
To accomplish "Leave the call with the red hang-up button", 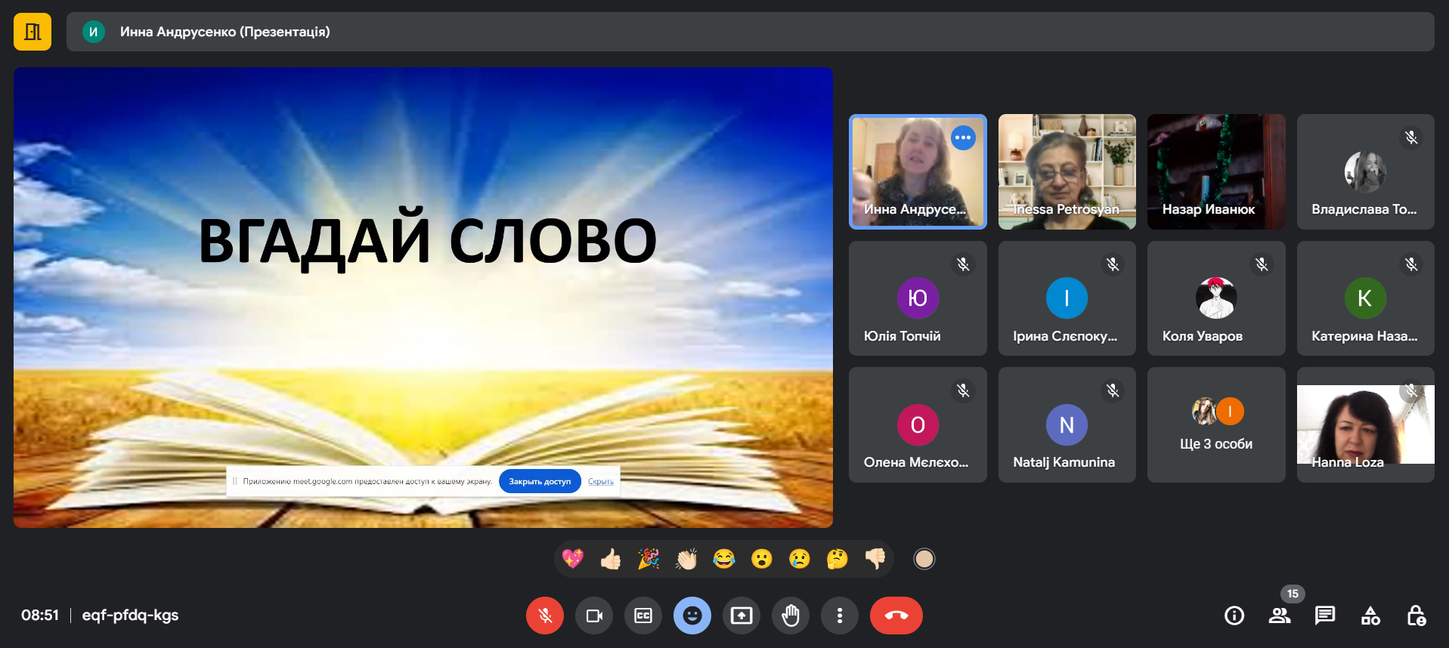I will pyautogui.click(x=896, y=616).
